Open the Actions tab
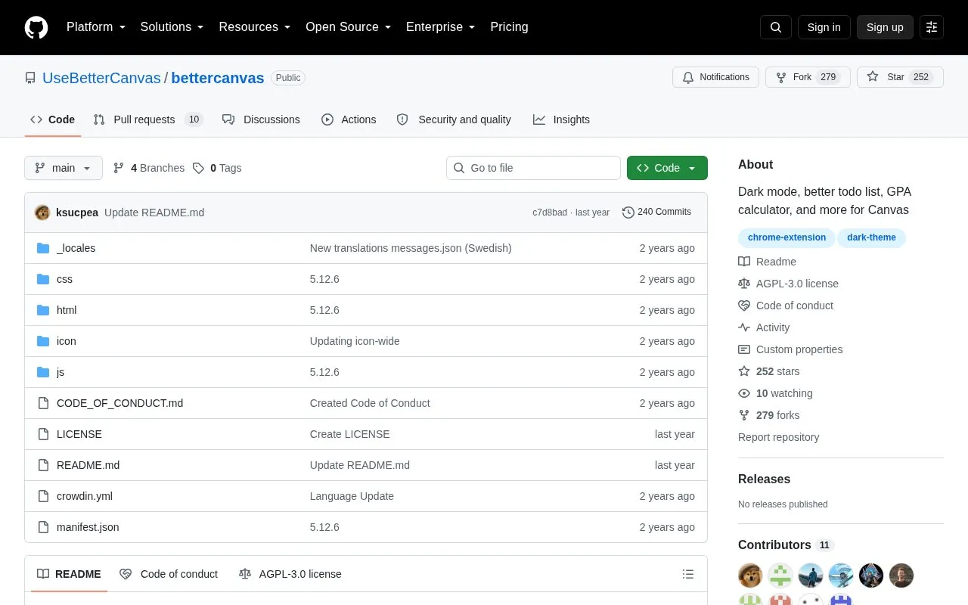This screenshot has height=605, width=968. pyautogui.click(x=349, y=119)
